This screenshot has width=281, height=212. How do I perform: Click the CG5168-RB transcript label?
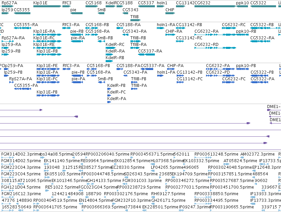[97, 24]
